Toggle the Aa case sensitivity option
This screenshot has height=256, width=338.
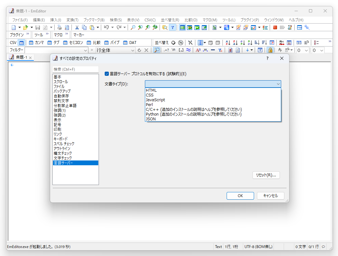coord(198,50)
